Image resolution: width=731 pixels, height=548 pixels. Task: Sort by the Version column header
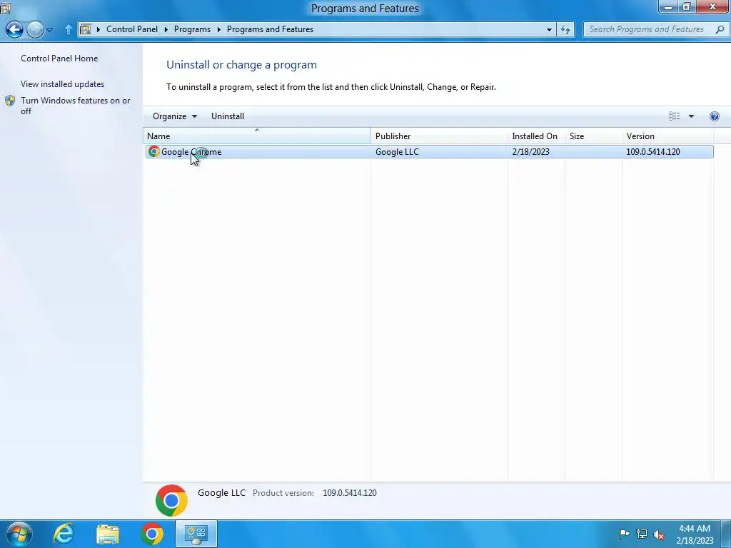click(667, 136)
